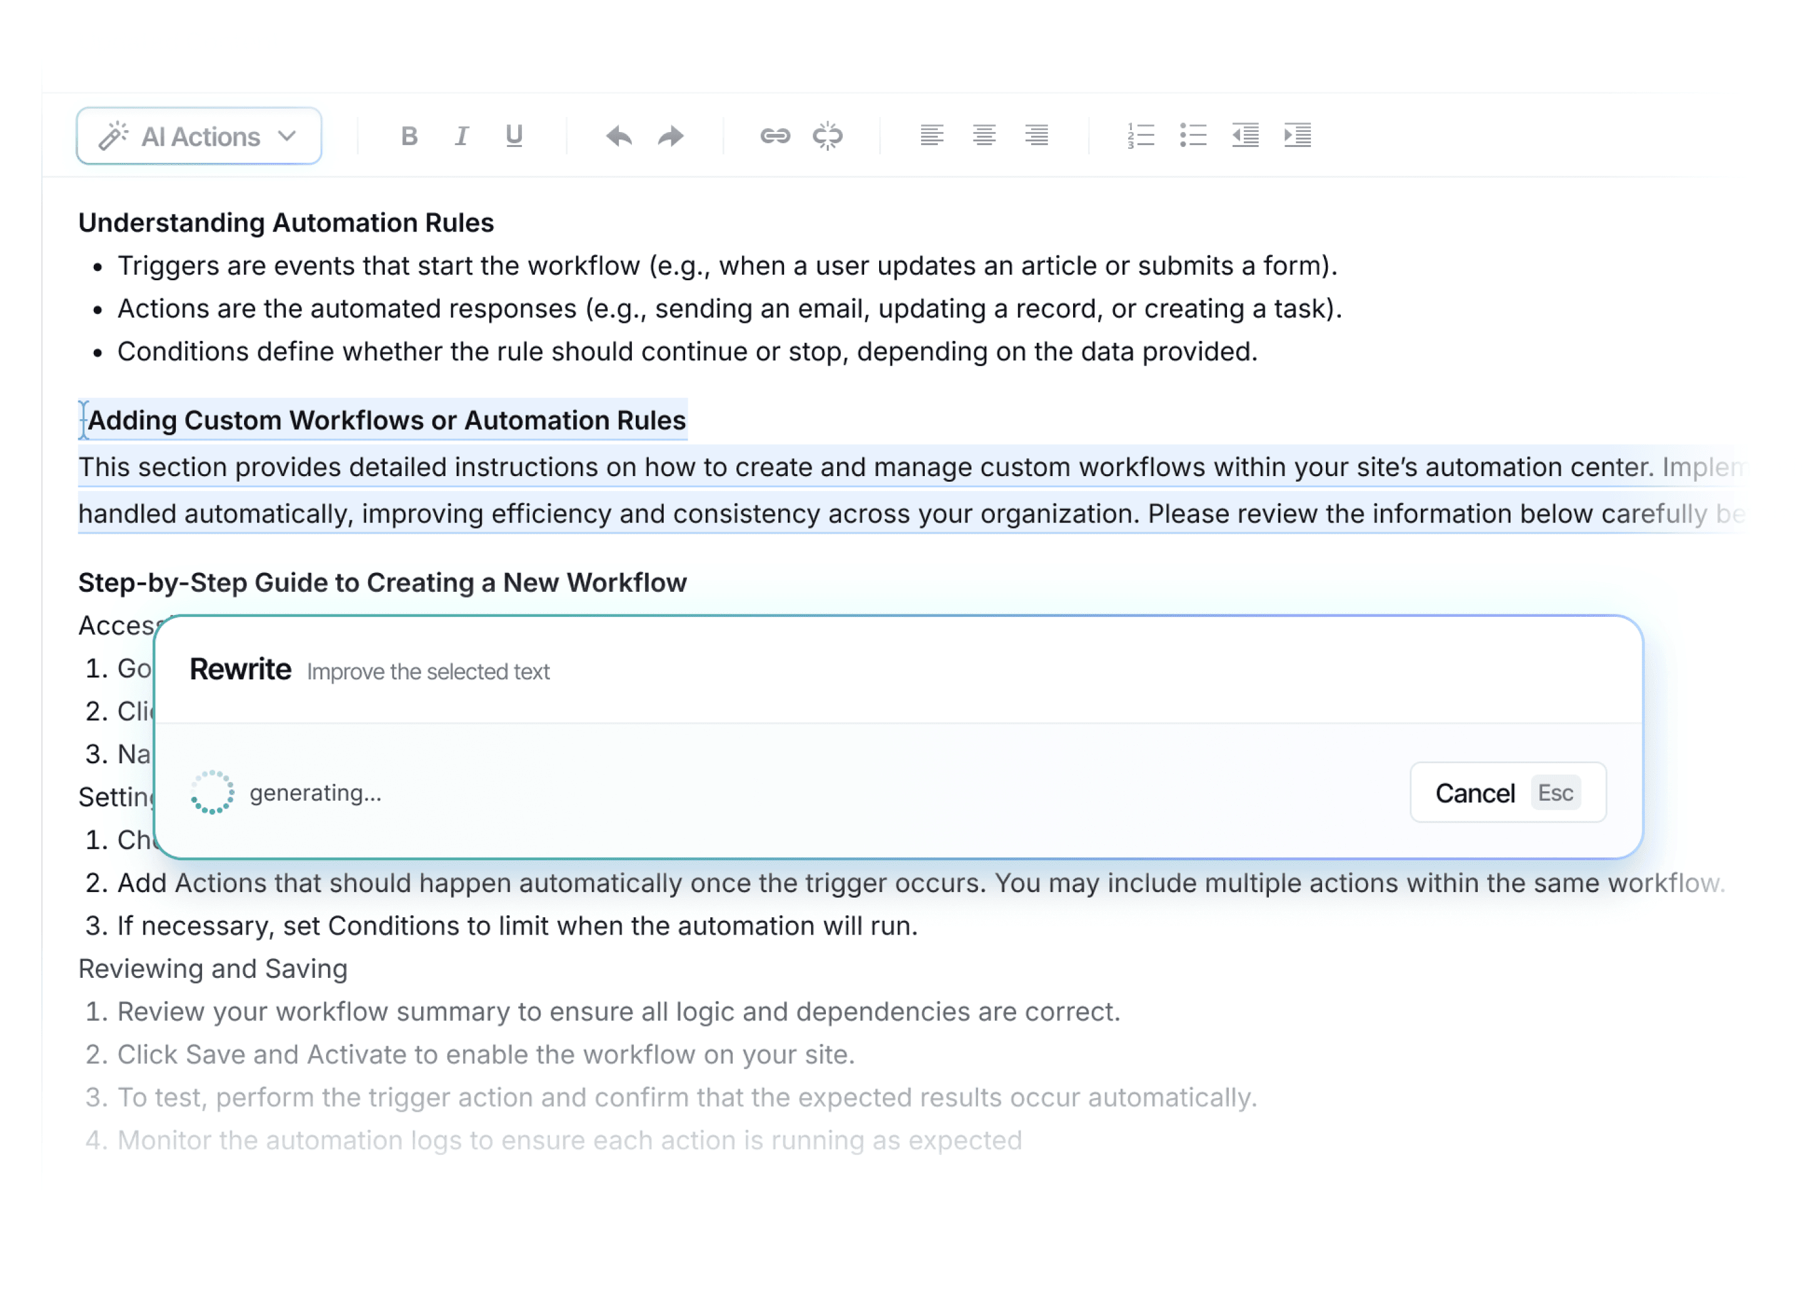The image size is (1802, 1295).
Task: Click the magic wand icon in AI Actions
Action: 114,136
